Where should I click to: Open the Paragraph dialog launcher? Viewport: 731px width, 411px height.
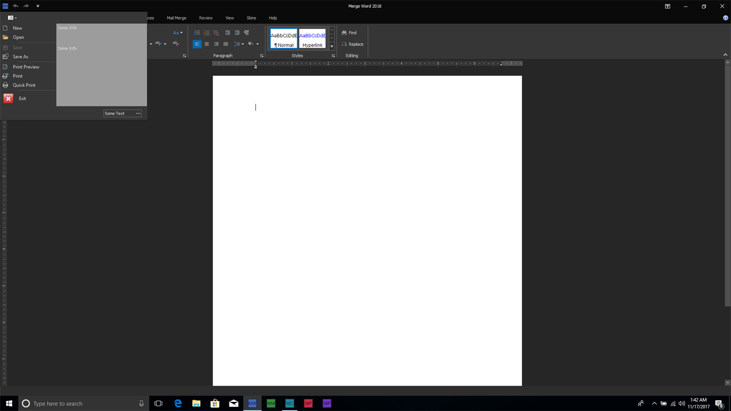click(261, 56)
